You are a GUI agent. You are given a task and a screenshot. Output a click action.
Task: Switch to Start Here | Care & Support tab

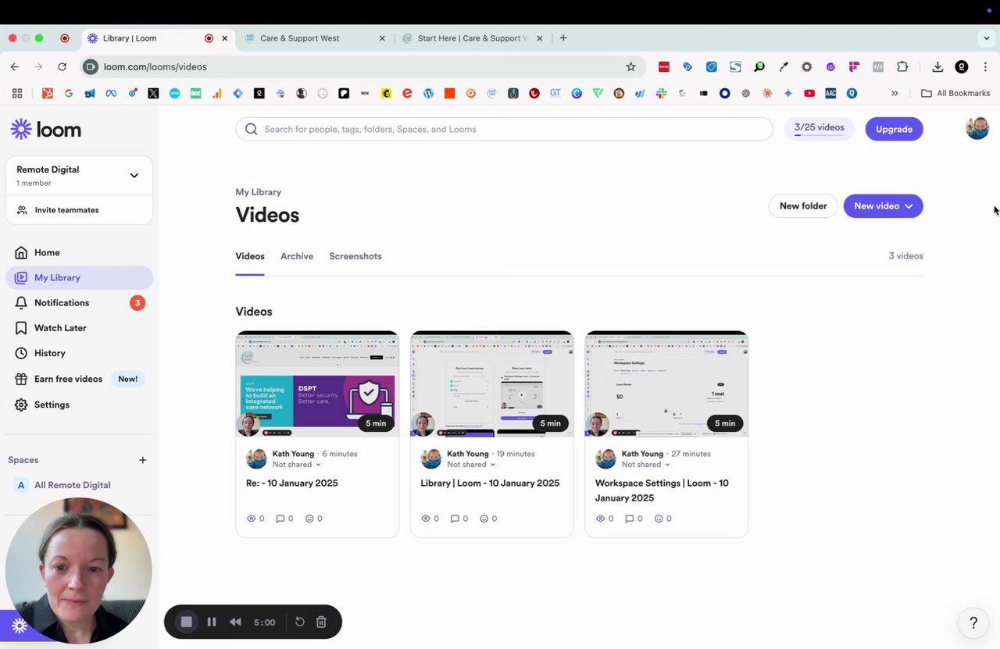click(x=472, y=38)
